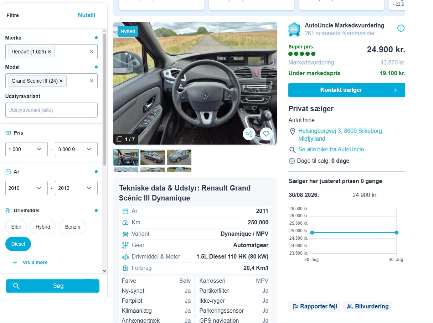Click AutoUncle valuation badge icon
This screenshot has height=323, width=433.
294,30
